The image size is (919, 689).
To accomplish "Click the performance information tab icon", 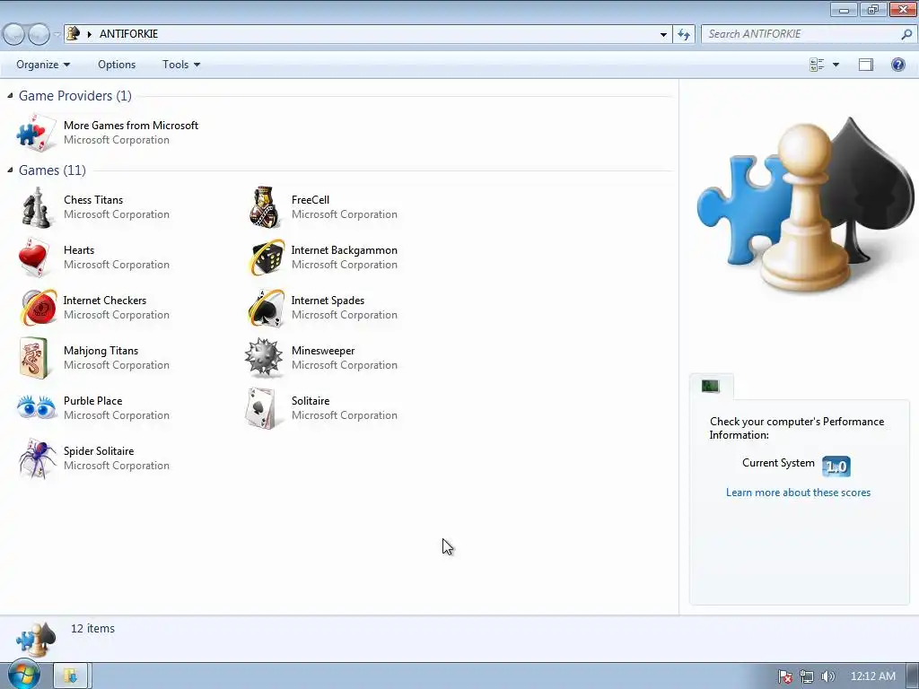I will pos(711,386).
